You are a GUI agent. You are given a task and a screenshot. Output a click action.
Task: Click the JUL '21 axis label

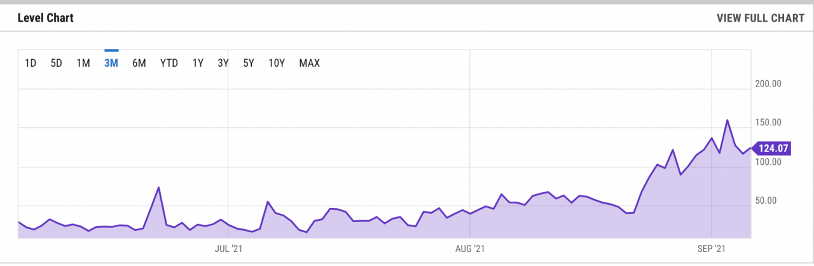(x=228, y=248)
